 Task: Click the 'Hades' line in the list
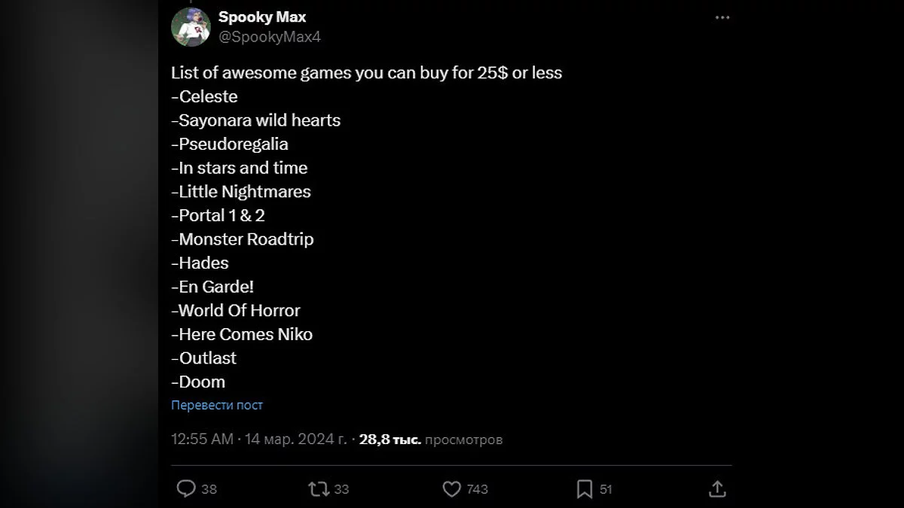[x=200, y=263]
